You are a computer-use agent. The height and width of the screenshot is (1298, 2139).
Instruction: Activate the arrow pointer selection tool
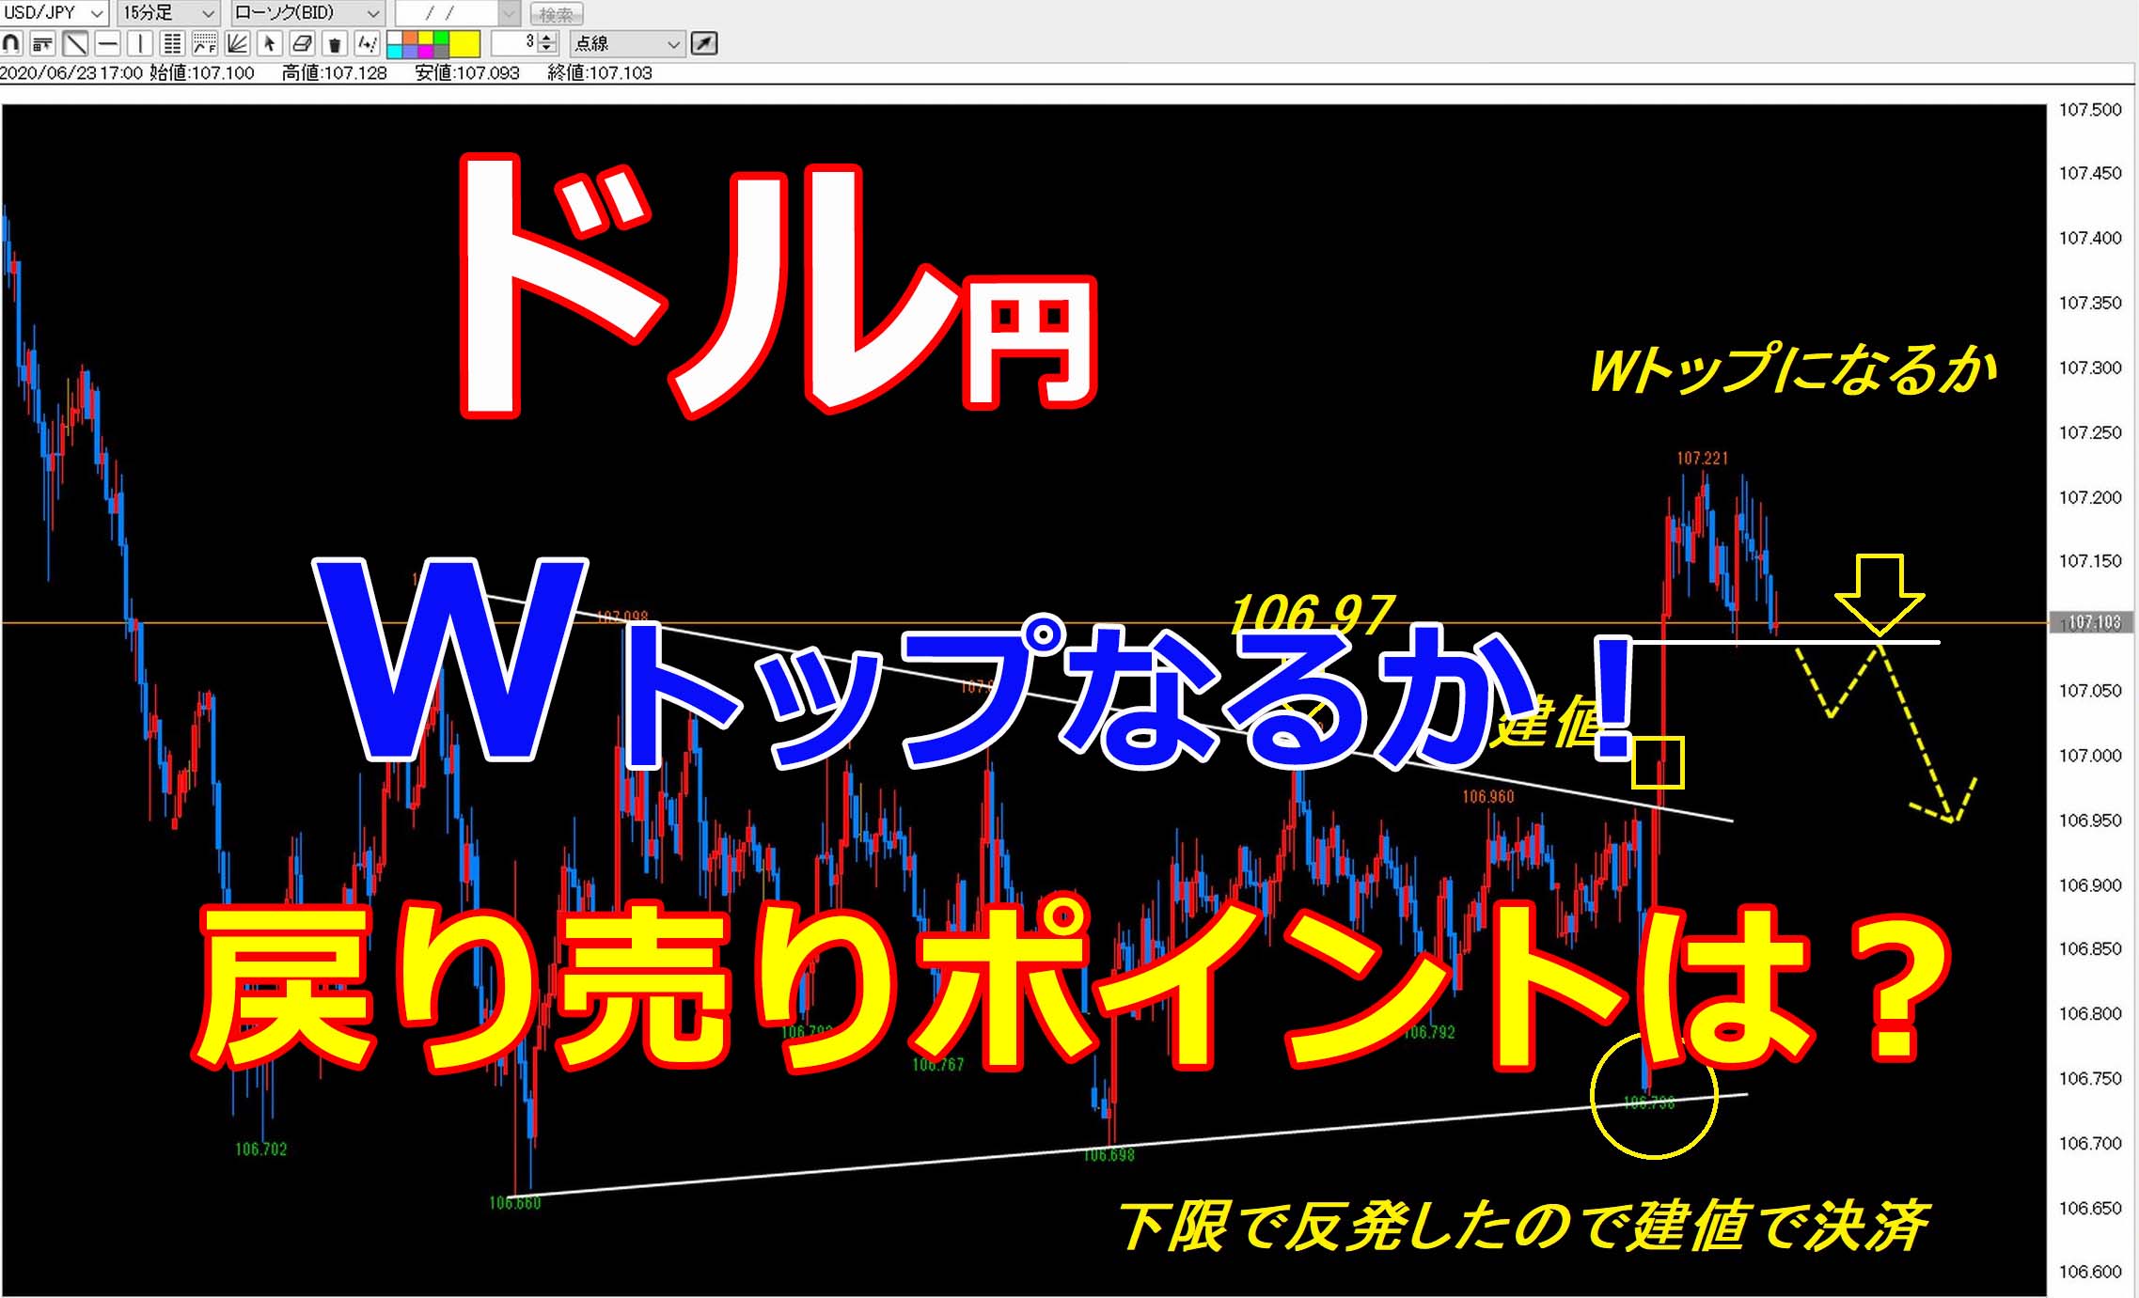point(270,43)
